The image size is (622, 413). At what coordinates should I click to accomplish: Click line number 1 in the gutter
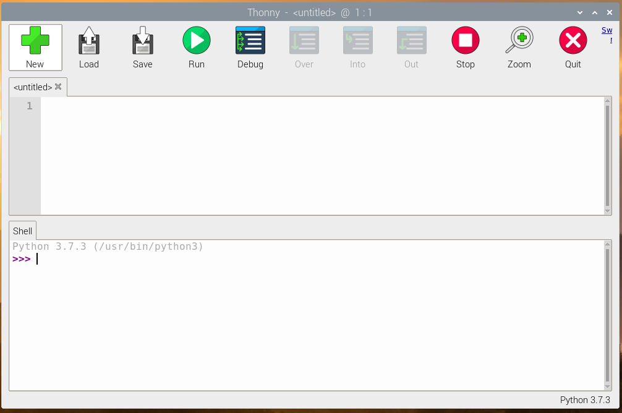pos(29,106)
